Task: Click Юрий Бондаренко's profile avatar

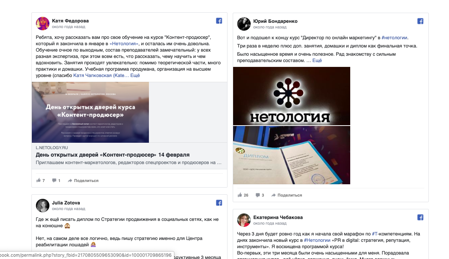Action: pyautogui.click(x=244, y=24)
